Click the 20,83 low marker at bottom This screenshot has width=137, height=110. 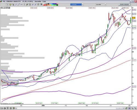tap(120, 103)
